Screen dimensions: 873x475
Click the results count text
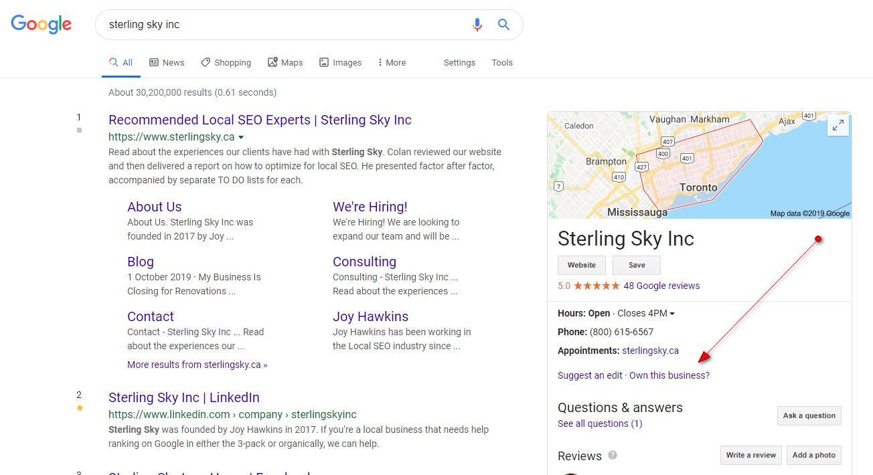(x=193, y=92)
